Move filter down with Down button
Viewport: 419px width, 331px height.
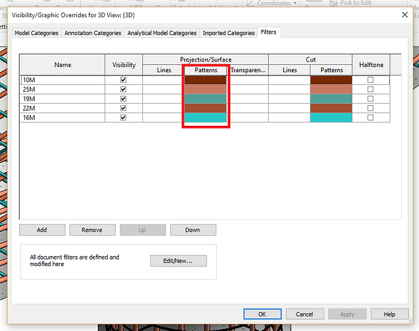(193, 230)
